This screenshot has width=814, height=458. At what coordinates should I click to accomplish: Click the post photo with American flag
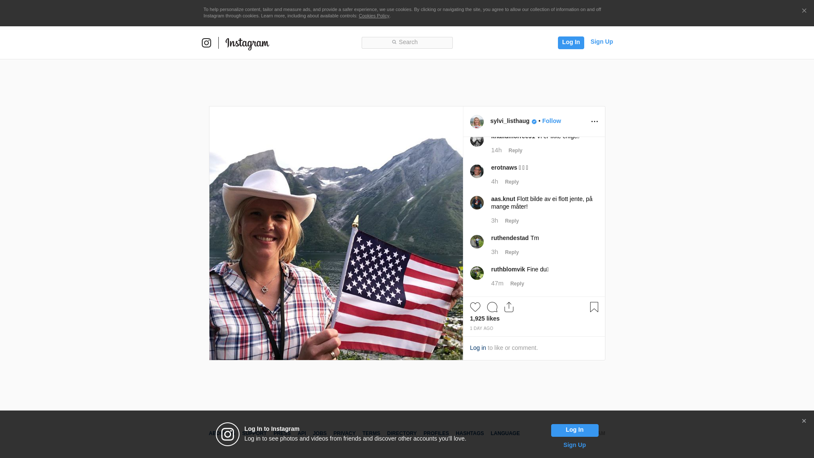(336, 233)
